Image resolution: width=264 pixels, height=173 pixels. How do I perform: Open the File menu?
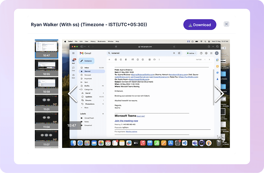click(76, 41)
